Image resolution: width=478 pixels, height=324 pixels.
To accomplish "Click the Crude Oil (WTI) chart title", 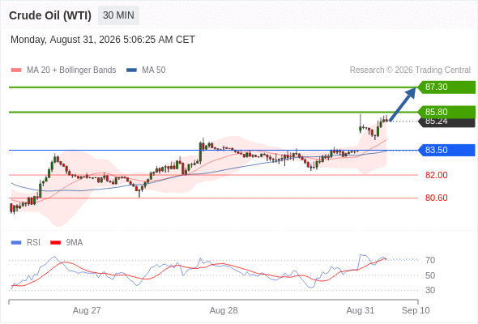I will pyautogui.click(x=50, y=15).
